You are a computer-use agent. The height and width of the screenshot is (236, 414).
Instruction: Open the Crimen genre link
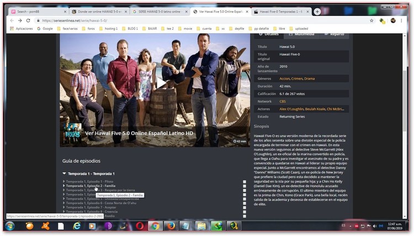coord(297,79)
